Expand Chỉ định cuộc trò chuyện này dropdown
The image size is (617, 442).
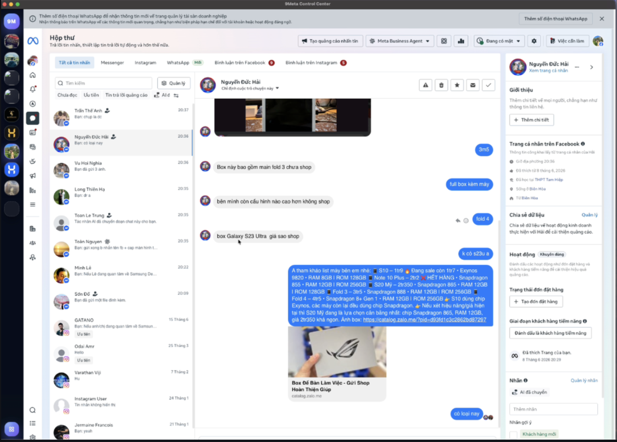click(x=250, y=88)
